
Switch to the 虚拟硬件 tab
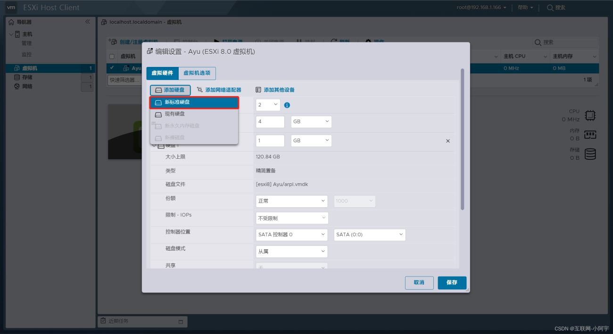click(x=162, y=73)
